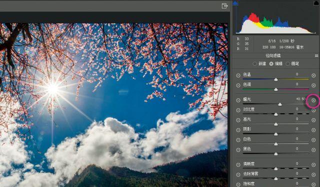Increase 白色 with its plus icon
Viewport: 320px width, 187px height.
coord(313,140)
